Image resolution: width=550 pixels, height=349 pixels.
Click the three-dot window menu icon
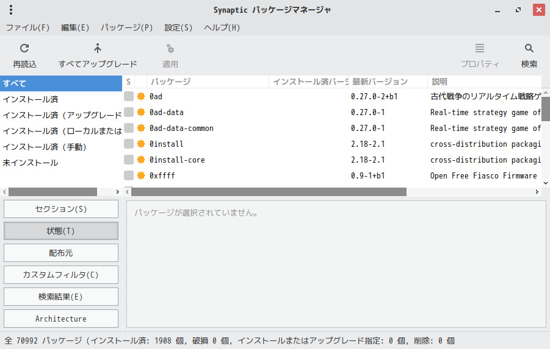[11, 10]
